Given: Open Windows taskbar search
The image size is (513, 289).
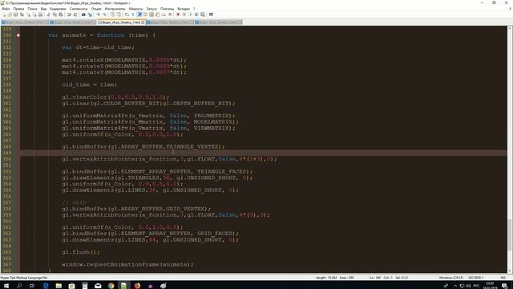Looking at the screenshot, I should [x=19, y=286].
